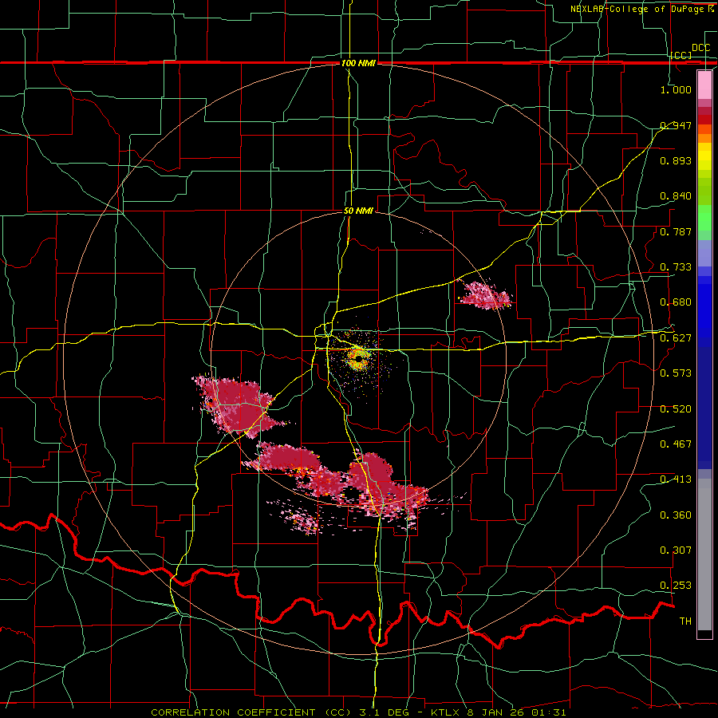This screenshot has width=718, height=718.
Task: Select the 0.840 scale value label
Action: coord(676,196)
